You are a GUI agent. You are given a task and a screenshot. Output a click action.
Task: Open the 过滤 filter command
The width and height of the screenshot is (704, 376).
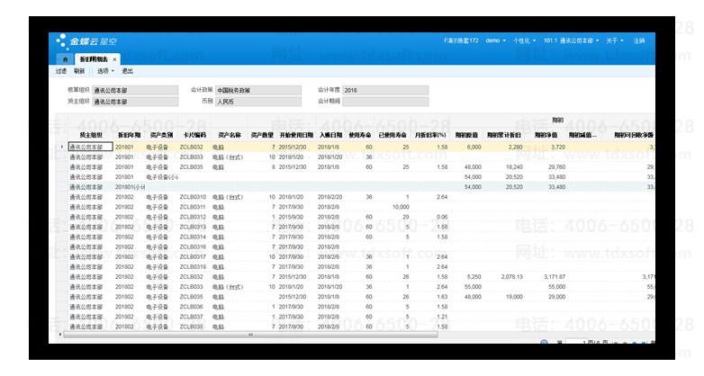[x=60, y=70]
